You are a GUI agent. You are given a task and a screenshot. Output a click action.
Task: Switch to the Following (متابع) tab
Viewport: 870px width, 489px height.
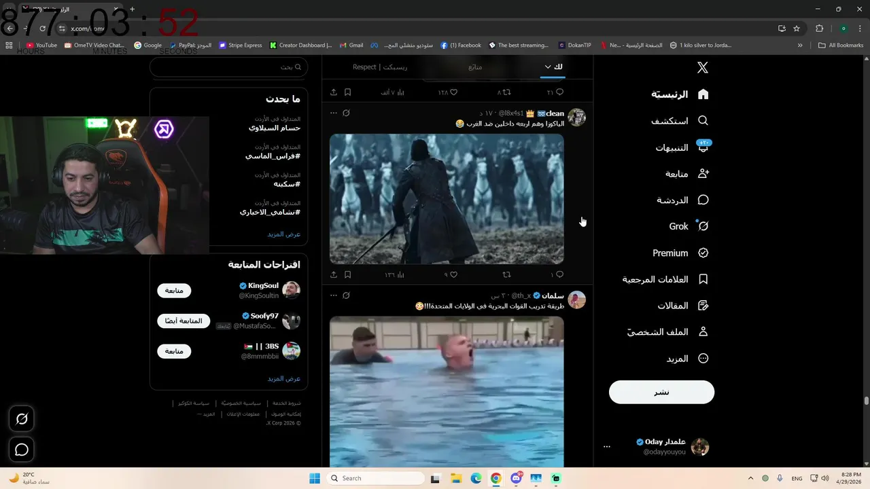[475, 67]
